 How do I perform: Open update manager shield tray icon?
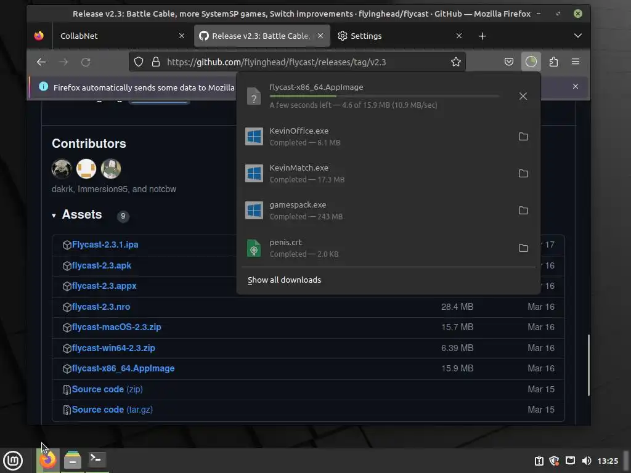click(x=554, y=461)
